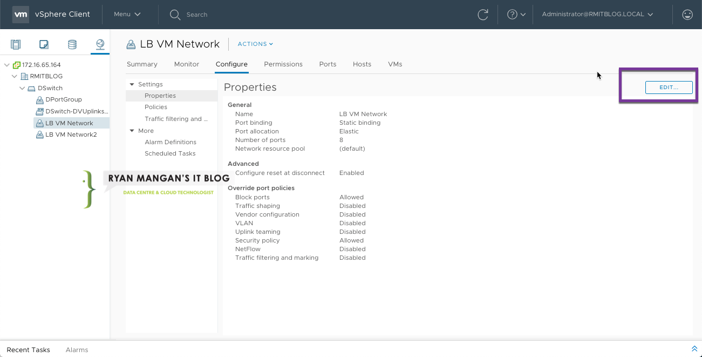Click the VMware vm logo

pyautogui.click(x=21, y=15)
